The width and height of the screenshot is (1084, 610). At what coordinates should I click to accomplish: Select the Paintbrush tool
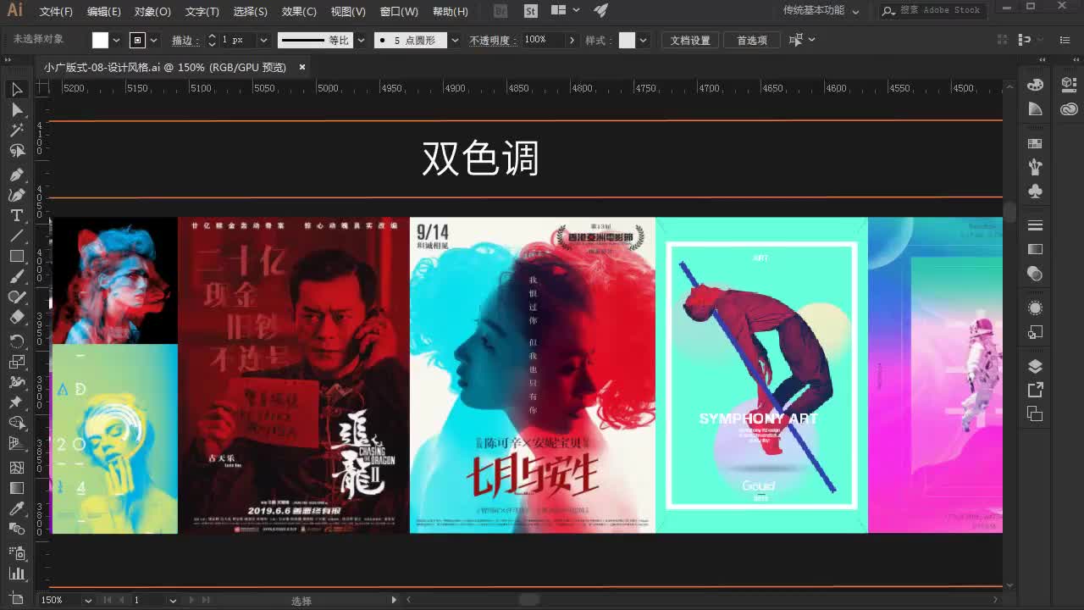click(x=17, y=276)
